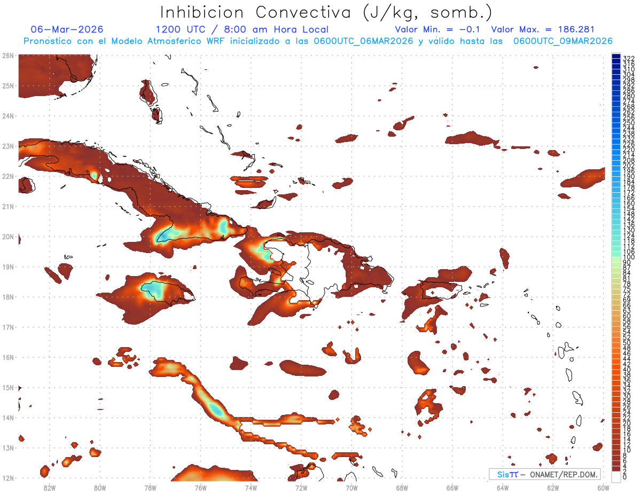Click the white legend swatch for 0
641x495 pixels.
tap(616, 477)
